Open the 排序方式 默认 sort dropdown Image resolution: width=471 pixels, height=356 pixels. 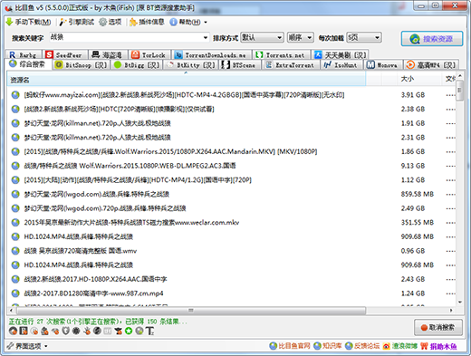coord(262,37)
